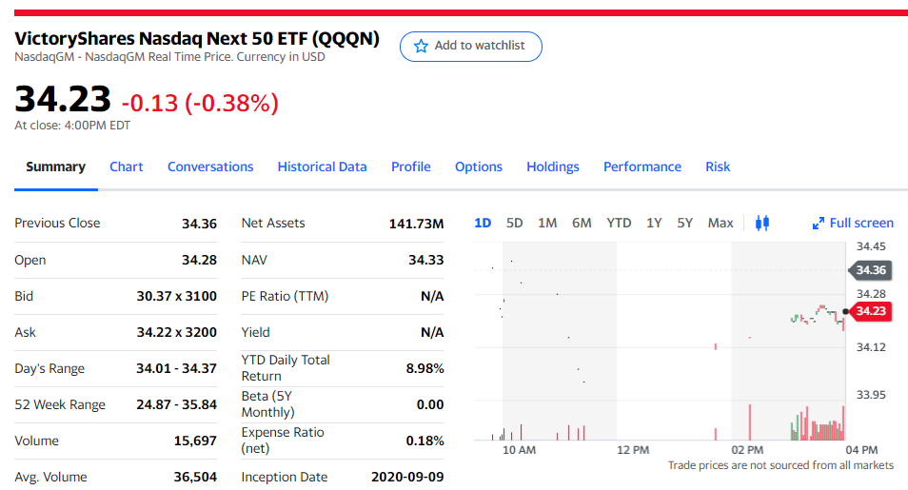Screen dimensions: 908x490
Task: Click the large 34.23 price quote
Action: 63,98
